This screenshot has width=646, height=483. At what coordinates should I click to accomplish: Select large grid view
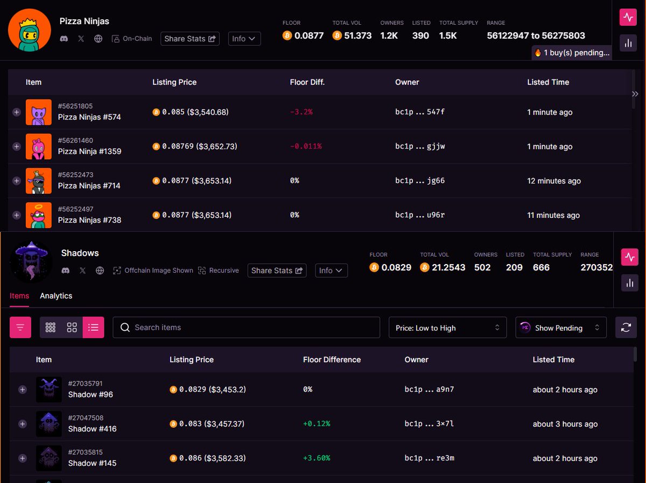pos(72,327)
